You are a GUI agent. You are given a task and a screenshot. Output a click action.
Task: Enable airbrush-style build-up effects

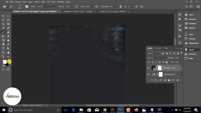point(96,7)
